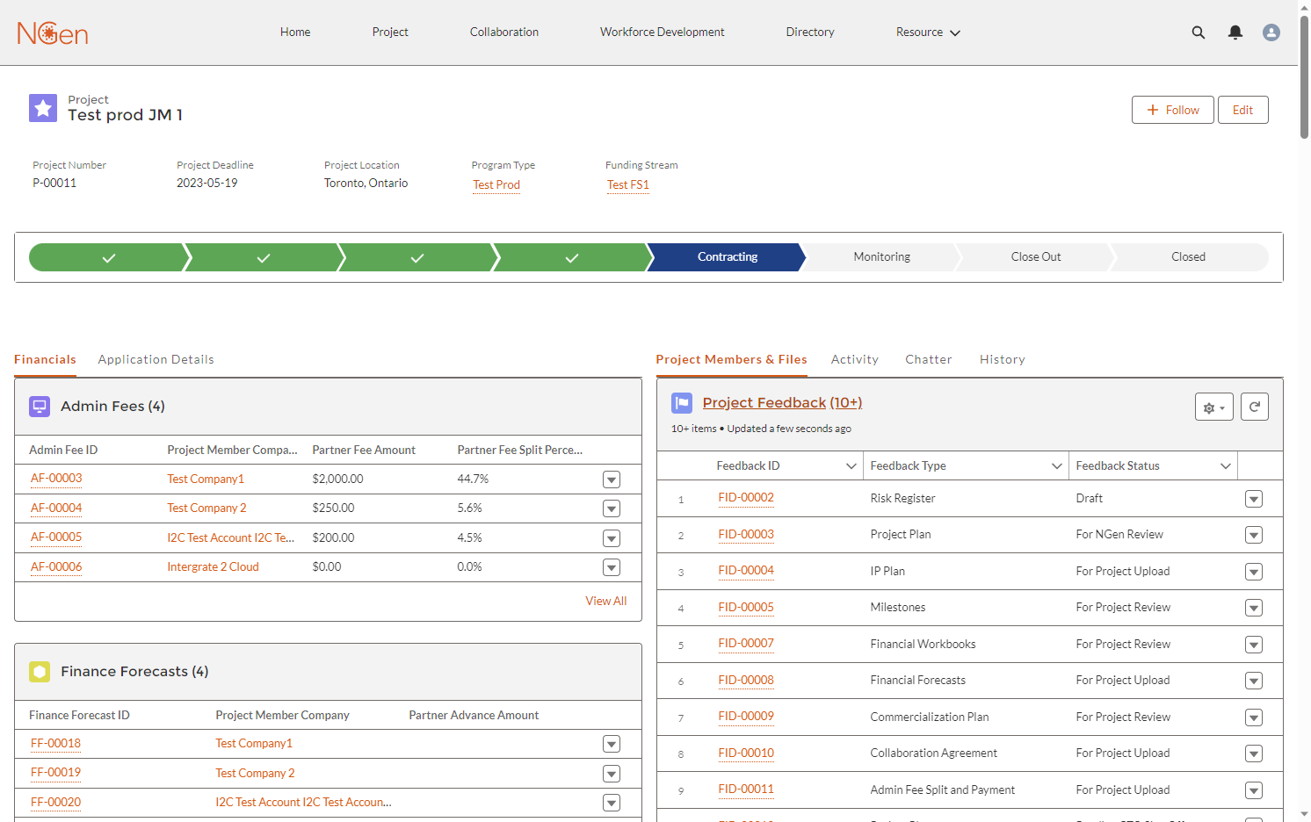Open row actions for FID-00002
1311x822 pixels.
1254,499
